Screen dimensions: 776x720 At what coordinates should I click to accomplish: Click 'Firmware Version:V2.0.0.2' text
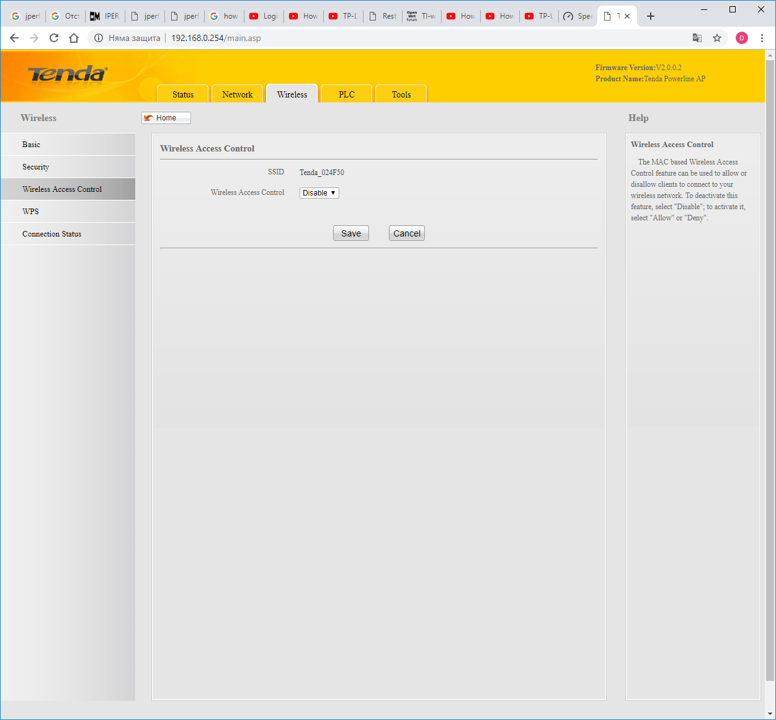click(x=638, y=68)
